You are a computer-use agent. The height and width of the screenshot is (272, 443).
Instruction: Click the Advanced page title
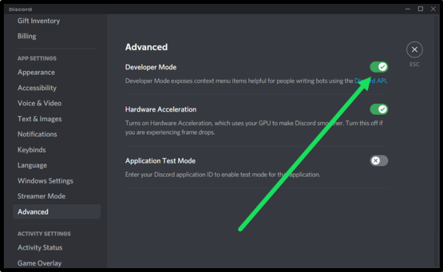pos(146,47)
